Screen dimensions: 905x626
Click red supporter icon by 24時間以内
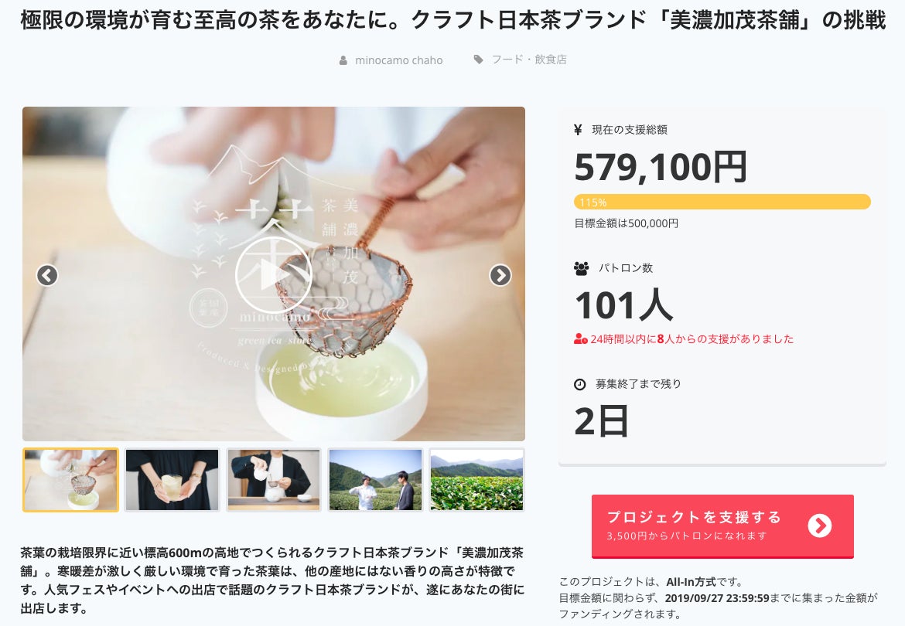point(580,339)
